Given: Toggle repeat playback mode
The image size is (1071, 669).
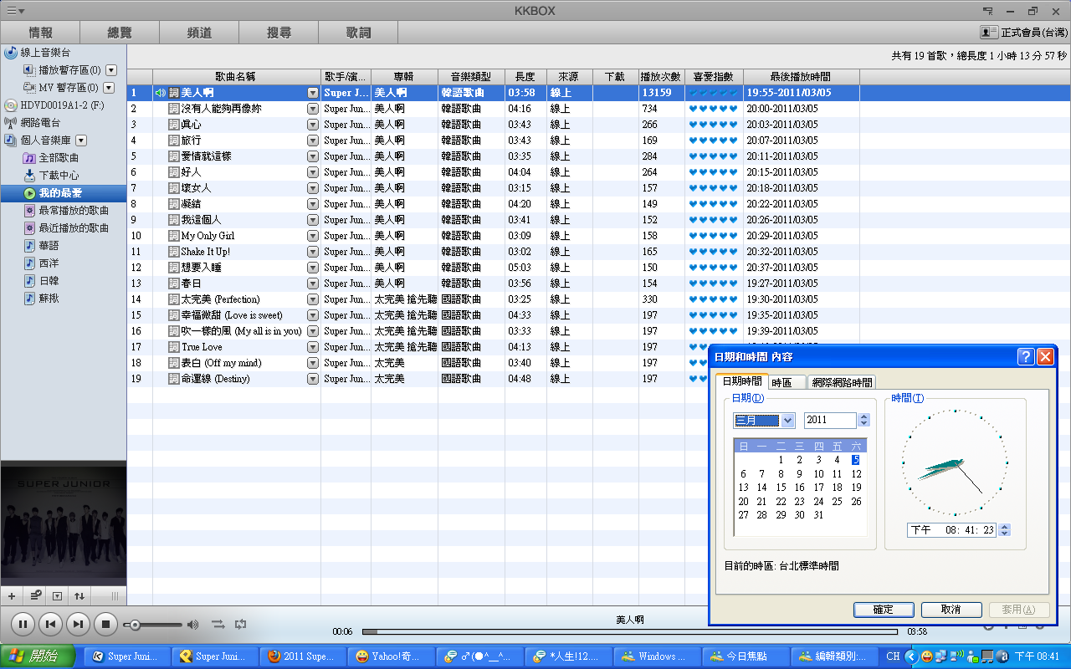Looking at the screenshot, I should tap(241, 624).
